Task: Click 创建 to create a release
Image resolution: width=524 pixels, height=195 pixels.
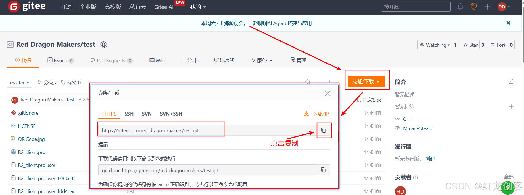Action: (430, 159)
